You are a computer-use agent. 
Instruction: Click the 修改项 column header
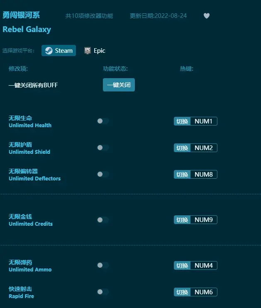[x=18, y=69]
